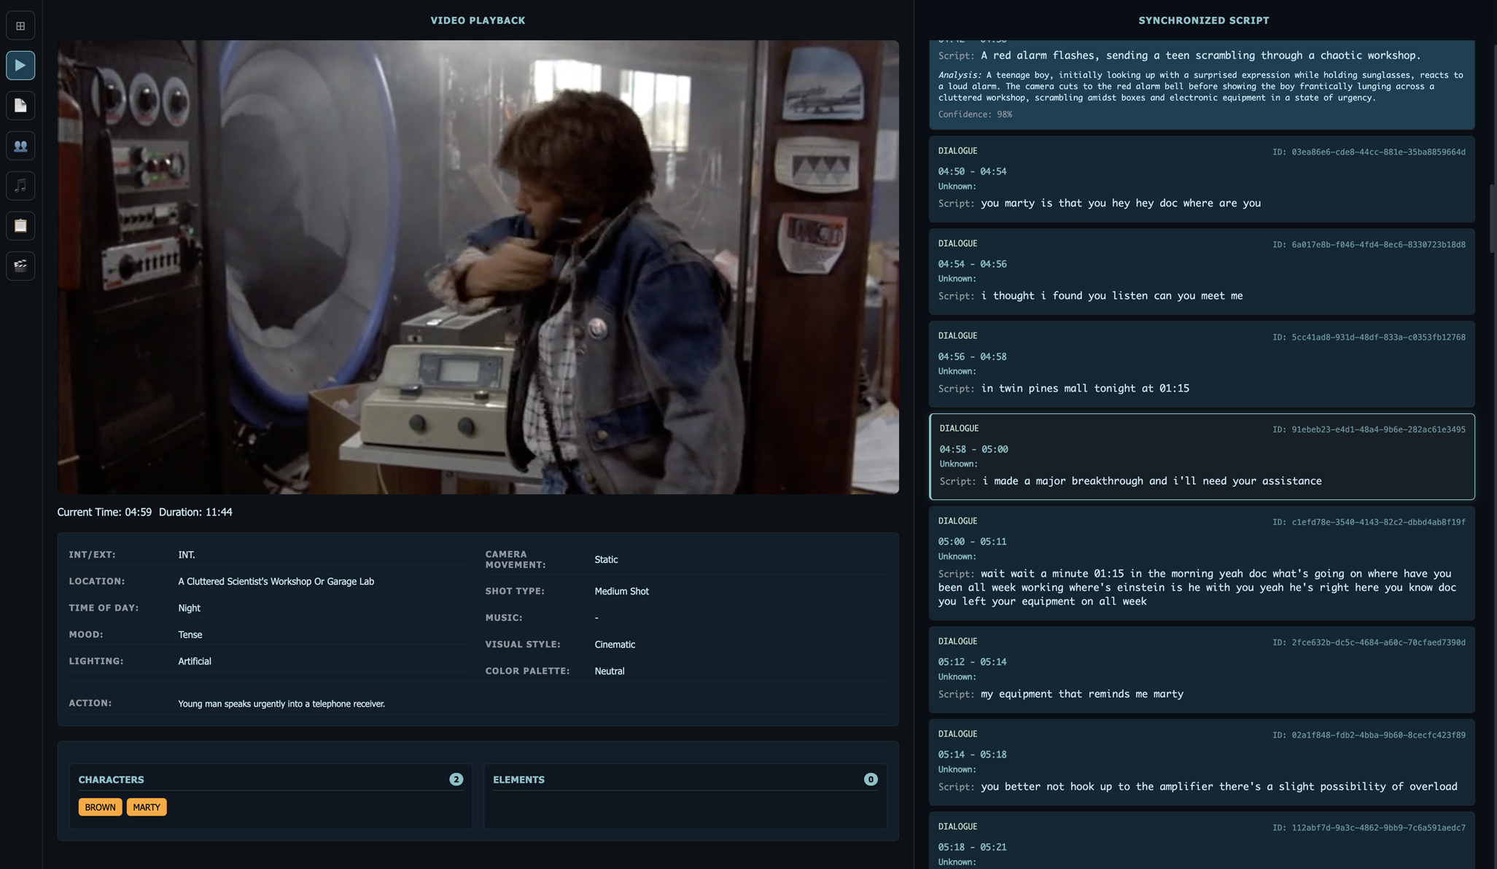
Task: Jump to 'my equipment that reminds me' dialogue
Action: (x=1201, y=670)
